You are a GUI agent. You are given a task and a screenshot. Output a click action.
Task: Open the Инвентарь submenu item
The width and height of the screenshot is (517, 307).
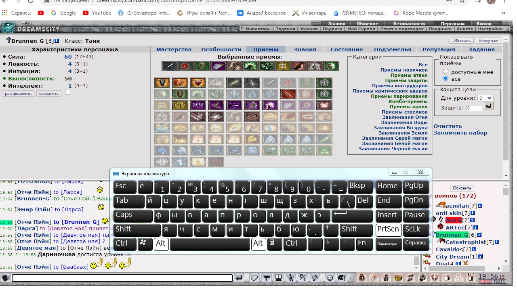point(258,29)
